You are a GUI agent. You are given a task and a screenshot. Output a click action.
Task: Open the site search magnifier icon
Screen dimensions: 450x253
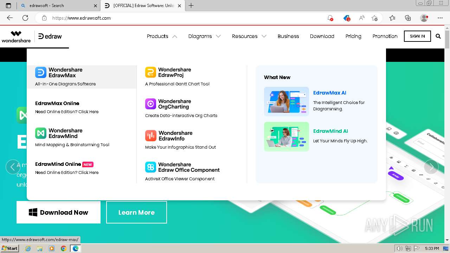438,36
